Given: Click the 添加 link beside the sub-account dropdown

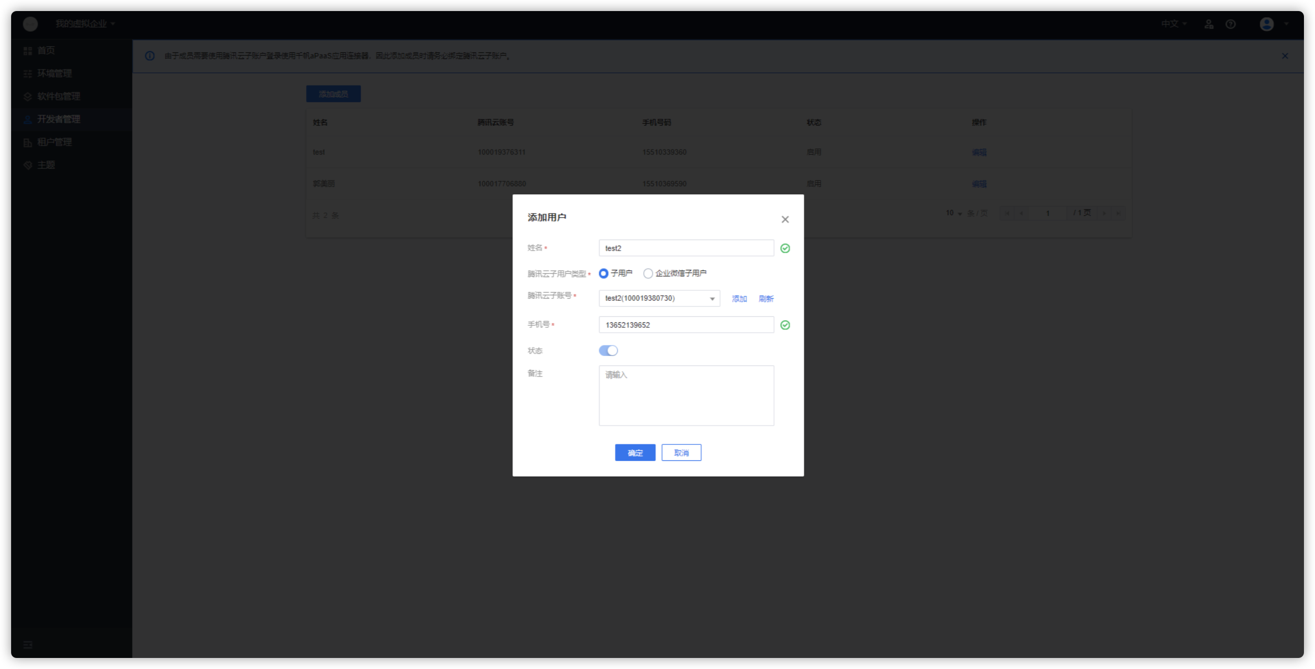Looking at the screenshot, I should [x=739, y=299].
